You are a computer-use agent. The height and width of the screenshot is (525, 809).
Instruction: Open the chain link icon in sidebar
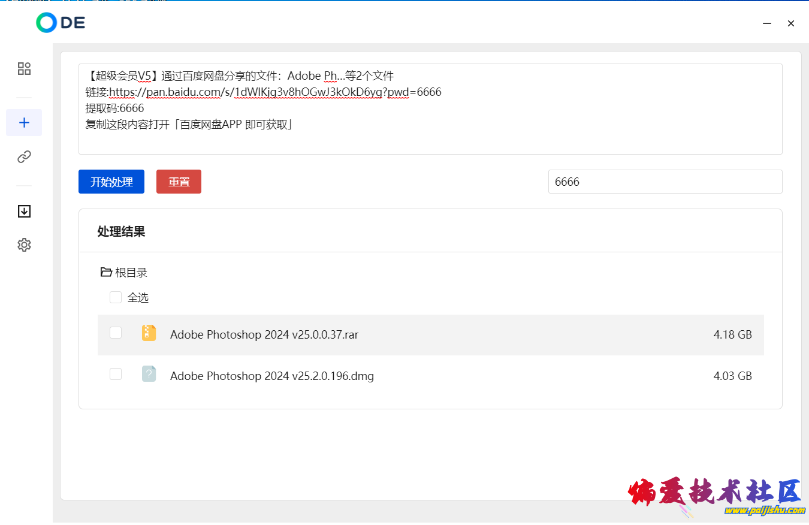pyautogui.click(x=24, y=157)
